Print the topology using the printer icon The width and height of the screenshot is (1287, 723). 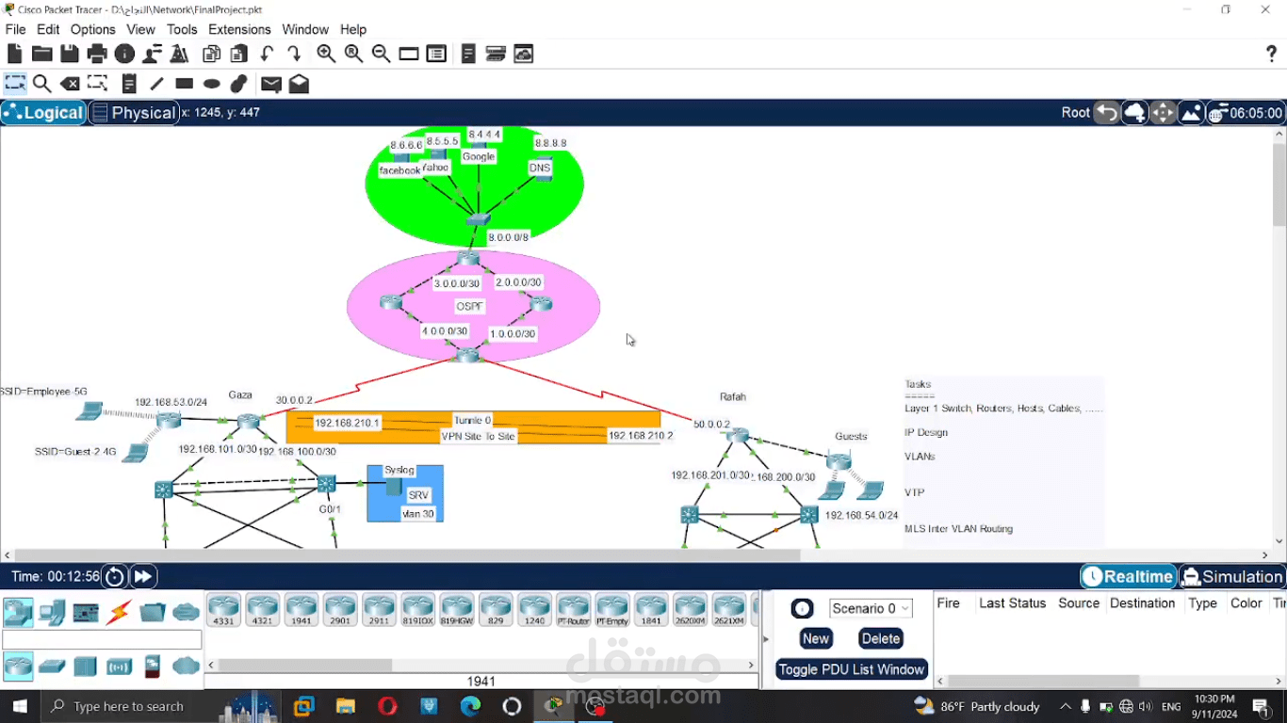[97, 55]
